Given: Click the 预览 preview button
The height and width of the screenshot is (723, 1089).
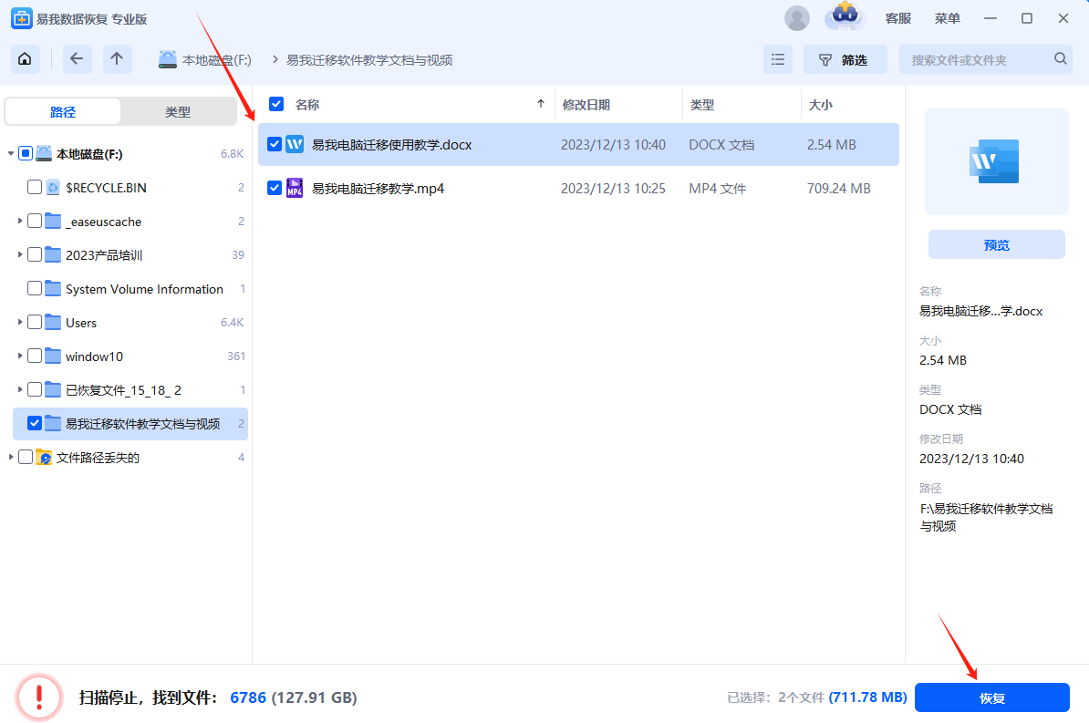Looking at the screenshot, I should [x=997, y=245].
